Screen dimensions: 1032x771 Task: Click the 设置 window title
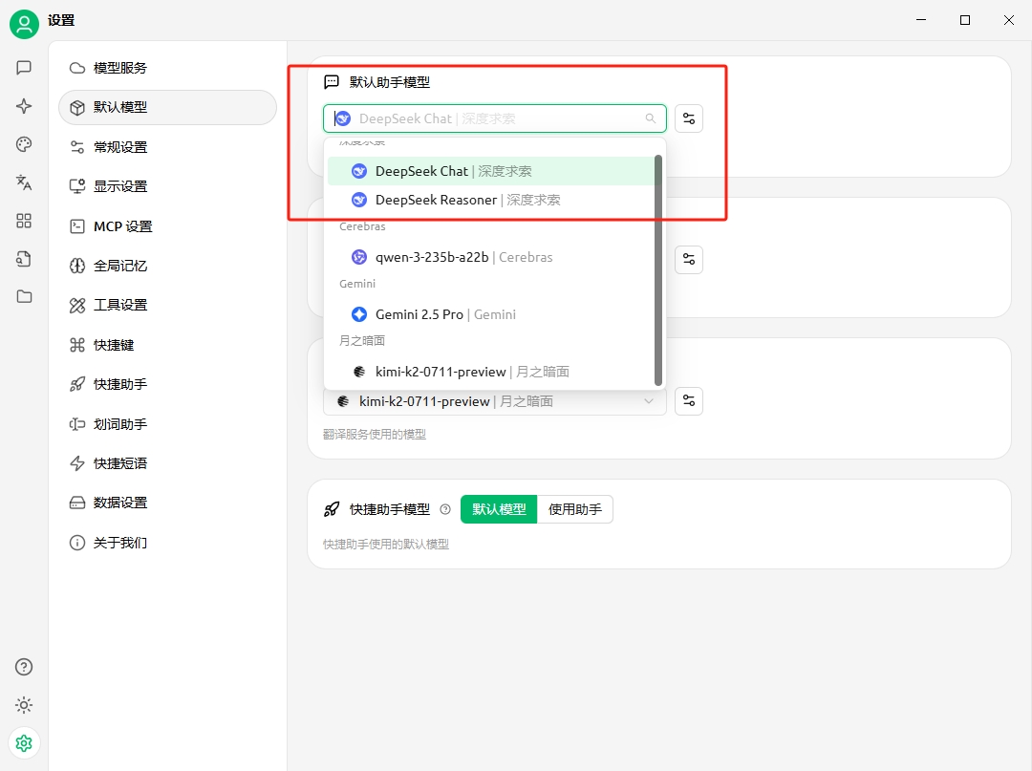coord(61,20)
